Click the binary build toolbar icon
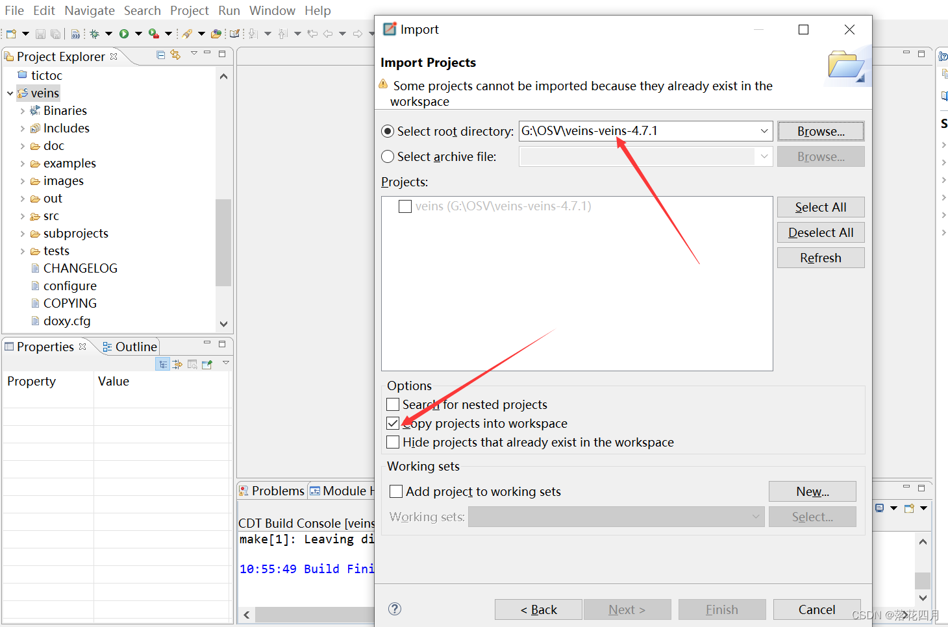Screen dimensions: 948x627 pyautogui.click(x=76, y=34)
